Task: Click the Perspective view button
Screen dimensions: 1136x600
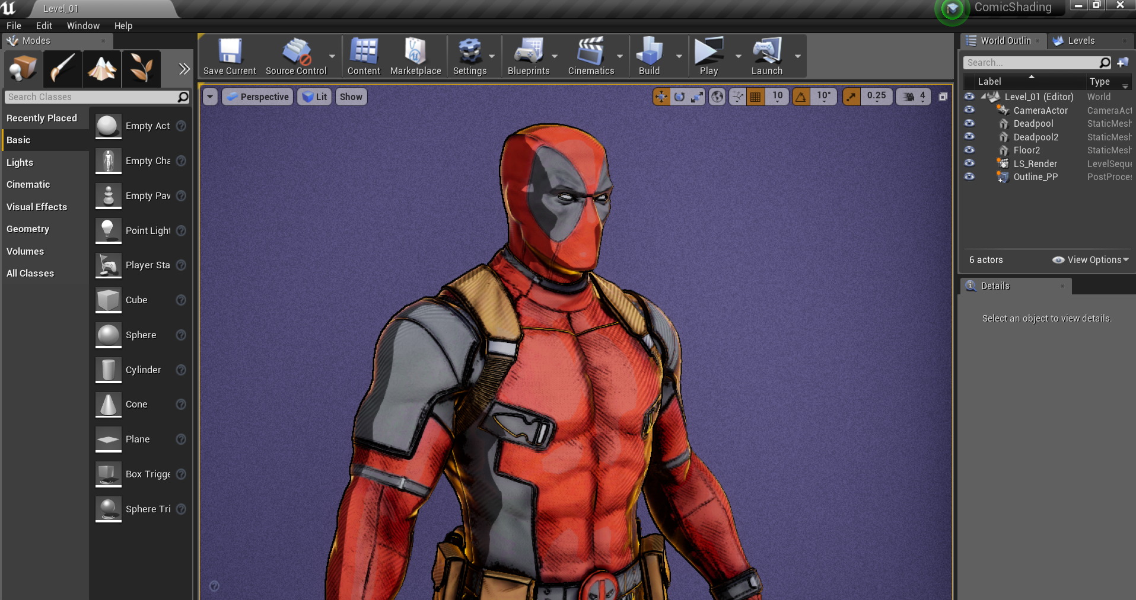Action: pyautogui.click(x=258, y=97)
